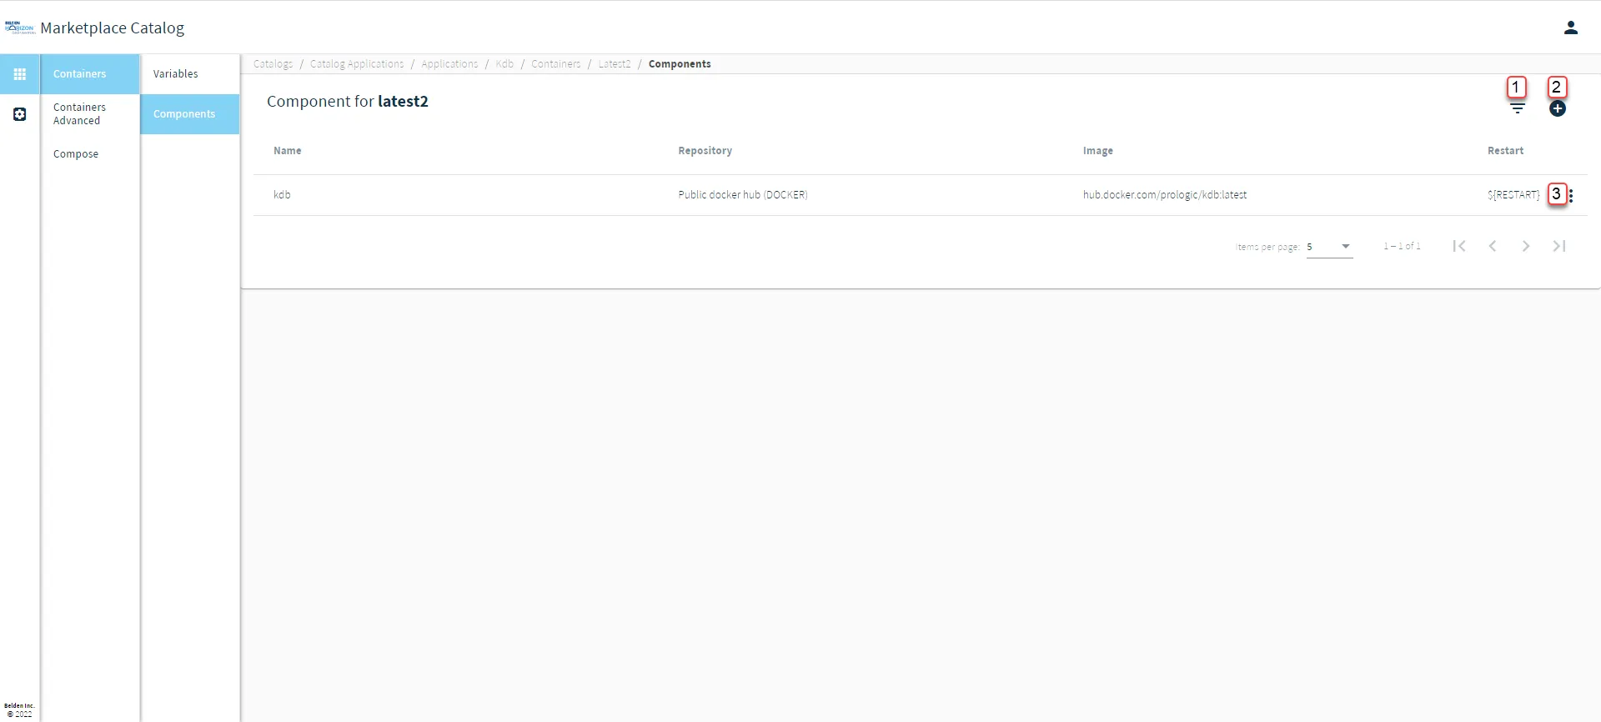Select the Containers menu item
The width and height of the screenshot is (1601, 722).
[89, 74]
